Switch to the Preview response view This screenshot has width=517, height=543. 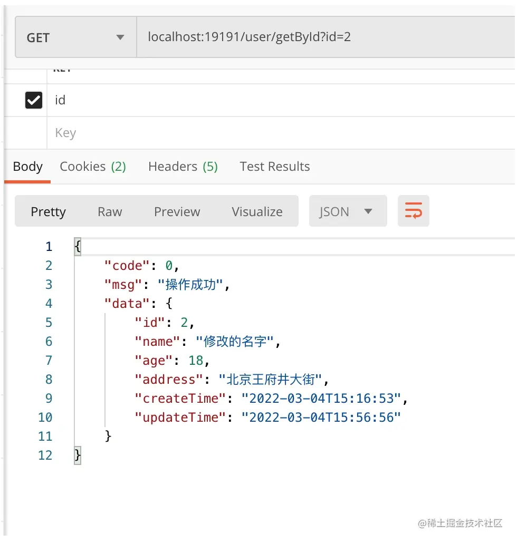177,211
